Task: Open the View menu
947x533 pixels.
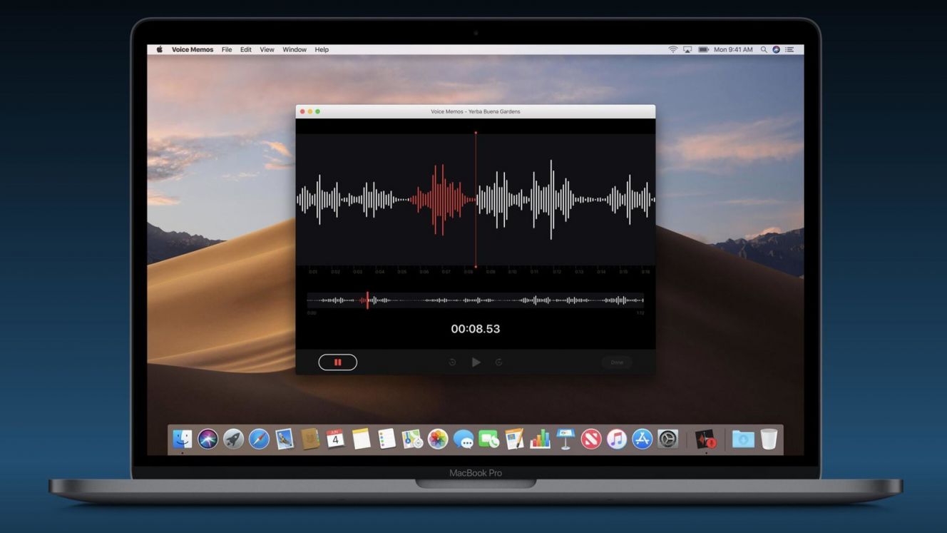Action: [x=267, y=49]
